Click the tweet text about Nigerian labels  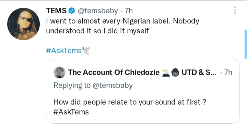click(122, 26)
